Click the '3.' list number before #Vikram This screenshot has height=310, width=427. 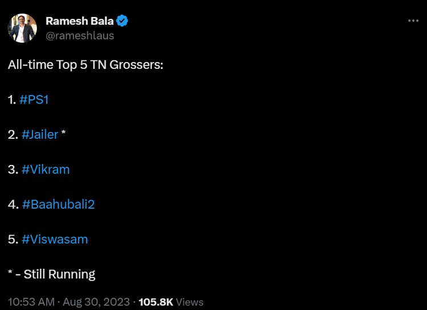point(13,170)
